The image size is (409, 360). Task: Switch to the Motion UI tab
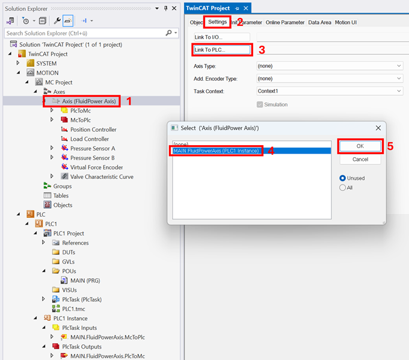click(346, 22)
